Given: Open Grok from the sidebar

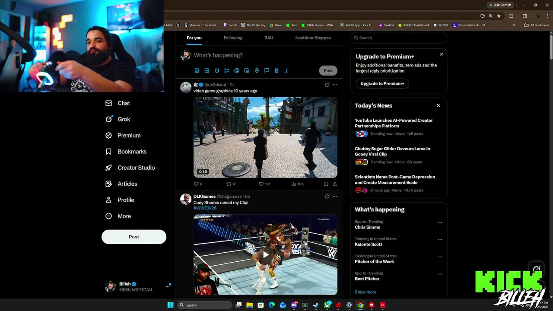Looking at the screenshot, I should 118,119.
